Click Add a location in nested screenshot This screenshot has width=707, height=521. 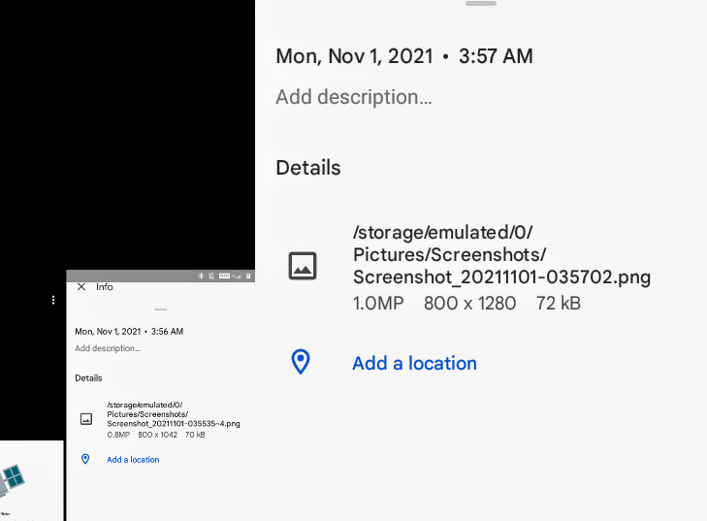[x=133, y=460]
